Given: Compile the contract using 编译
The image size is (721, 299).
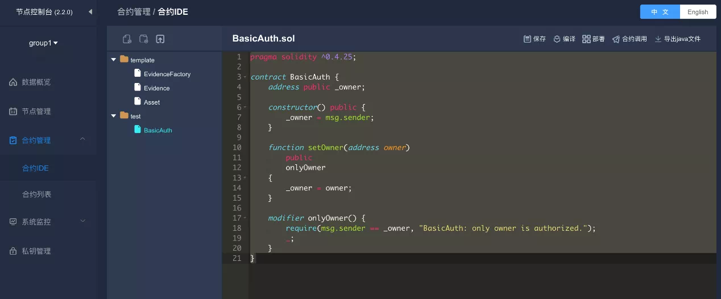Looking at the screenshot, I should tap(564, 39).
